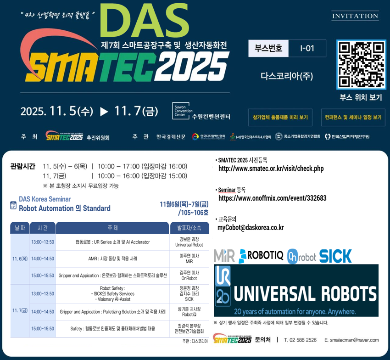Click the 한국경제신문 organizer logo
The width and height of the screenshot is (390, 360).
[x=171, y=136]
